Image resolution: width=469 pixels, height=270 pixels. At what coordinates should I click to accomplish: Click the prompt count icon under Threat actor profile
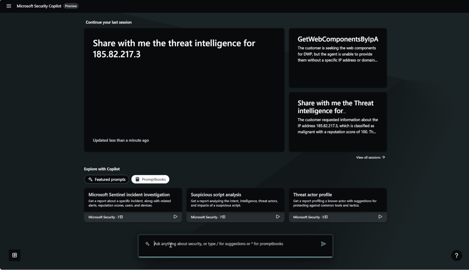tap(326, 217)
